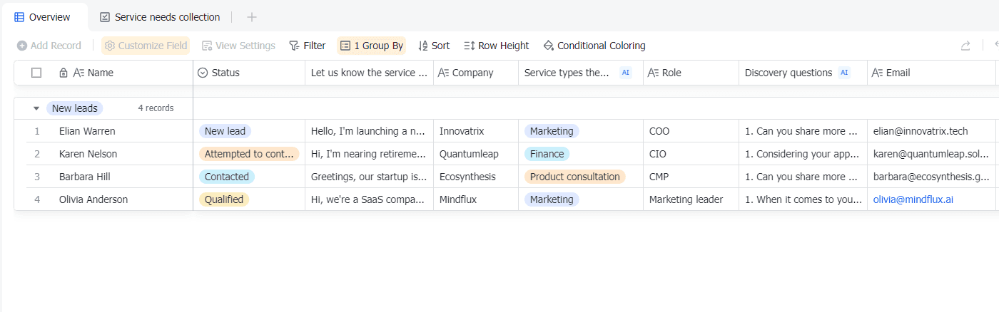Tick the select-all checkbox in header row
This screenshot has width=999, height=312.
(x=36, y=73)
